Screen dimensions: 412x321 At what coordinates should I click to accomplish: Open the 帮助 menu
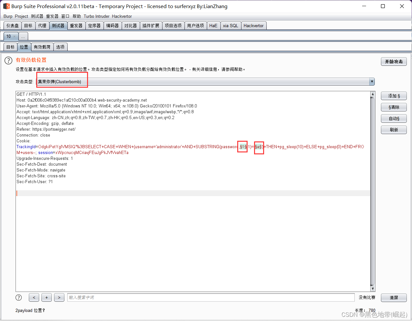pos(77,16)
